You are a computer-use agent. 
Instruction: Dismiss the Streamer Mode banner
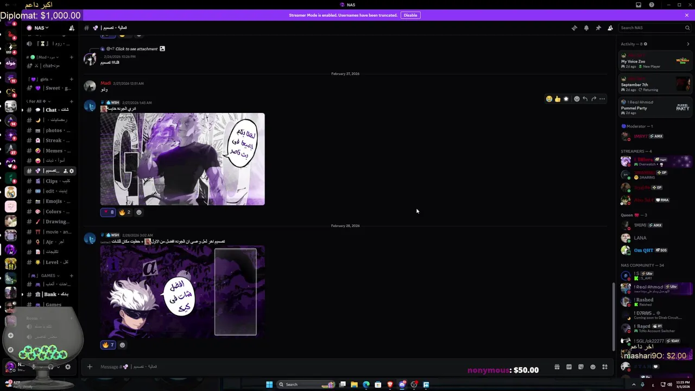tap(687, 15)
